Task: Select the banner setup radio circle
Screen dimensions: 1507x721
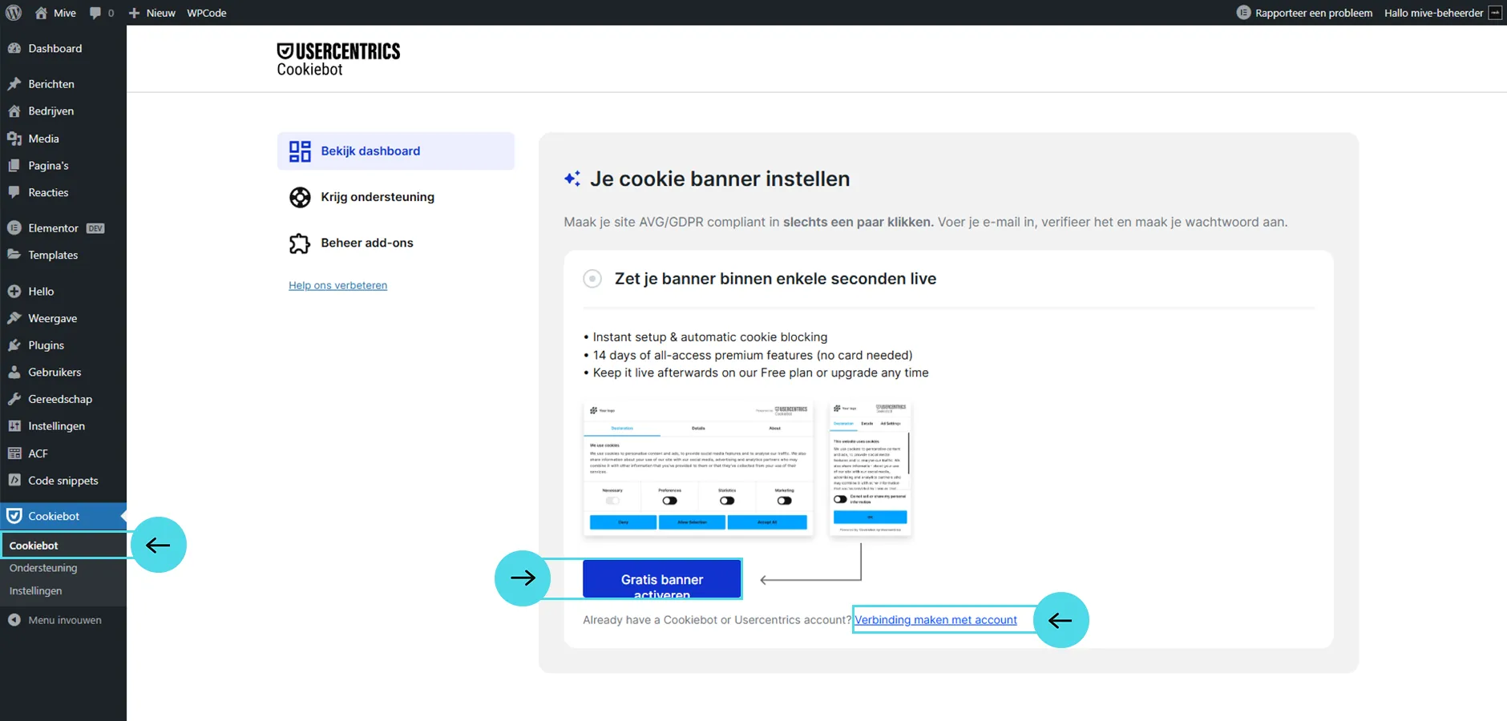Action: (x=592, y=279)
